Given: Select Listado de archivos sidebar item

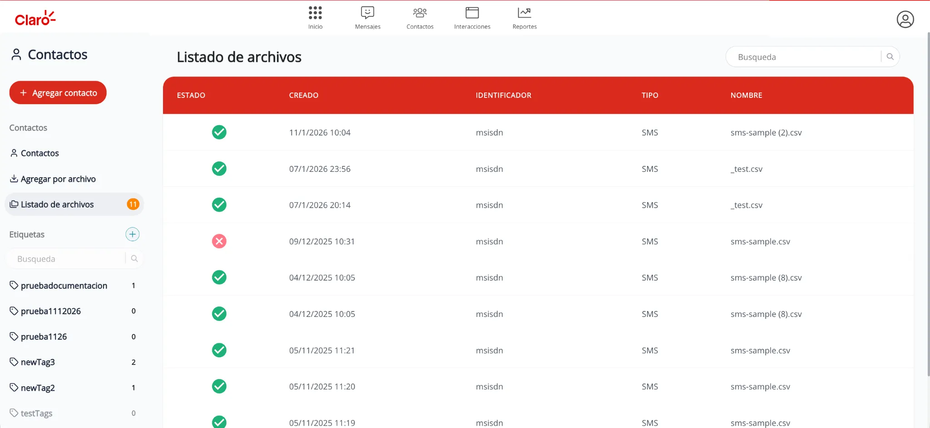Looking at the screenshot, I should [57, 204].
